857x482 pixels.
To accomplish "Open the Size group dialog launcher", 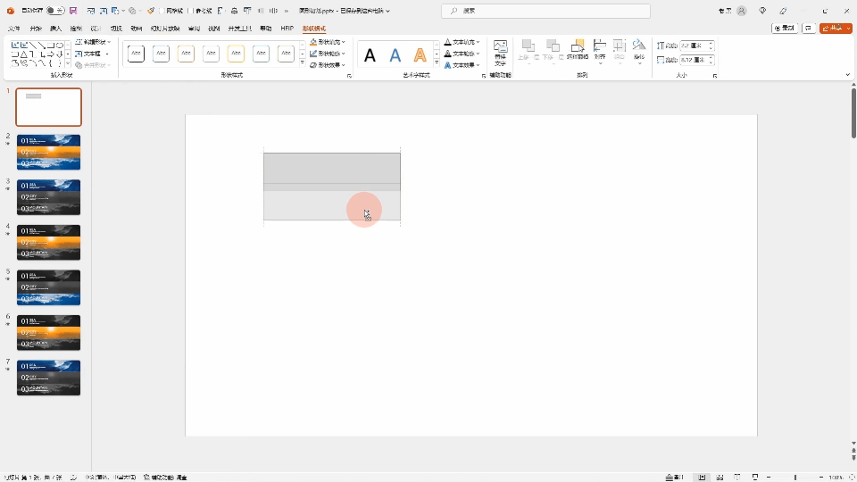I will tap(714, 76).
